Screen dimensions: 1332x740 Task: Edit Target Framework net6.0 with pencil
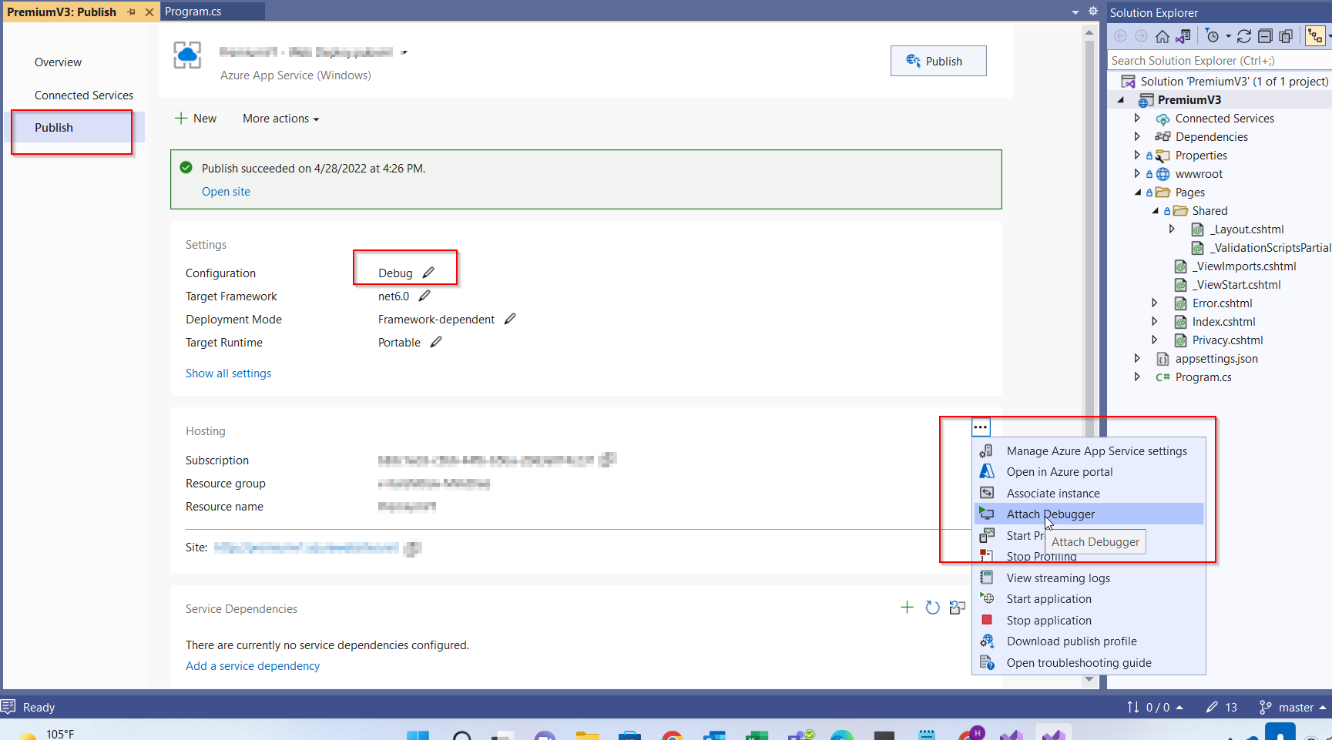[x=424, y=296]
